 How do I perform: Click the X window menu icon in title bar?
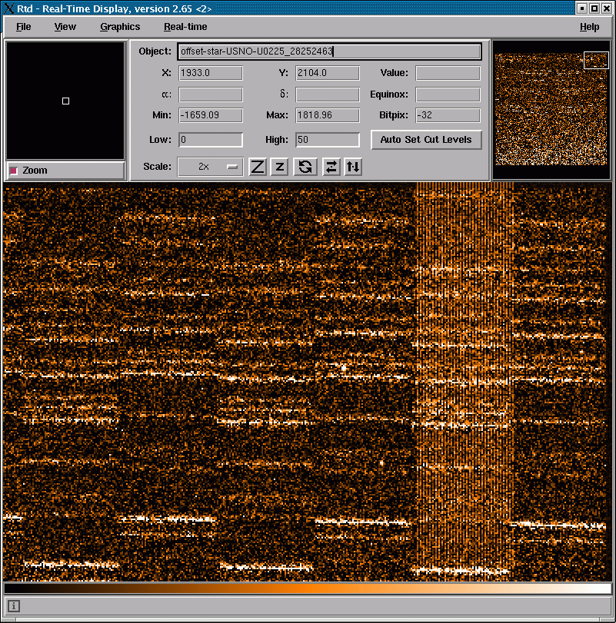point(8,8)
